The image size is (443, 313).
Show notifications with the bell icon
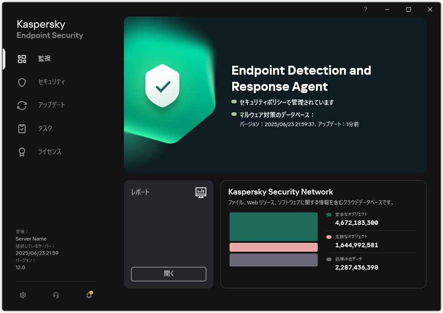(x=89, y=295)
